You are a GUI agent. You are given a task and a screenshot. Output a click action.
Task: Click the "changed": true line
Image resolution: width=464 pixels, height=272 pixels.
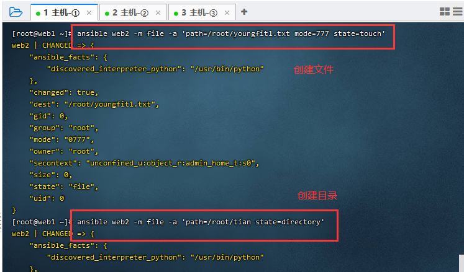pos(63,92)
